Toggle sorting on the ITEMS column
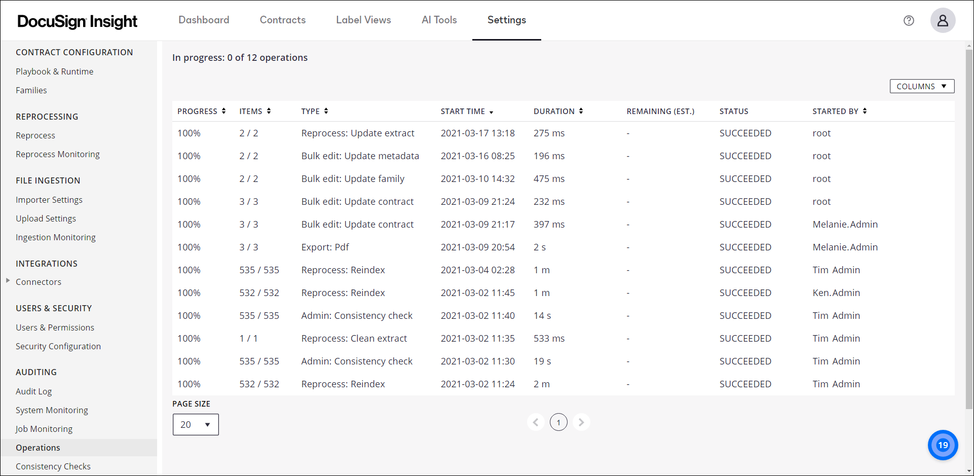The height and width of the screenshot is (476, 974). click(x=269, y=111)
